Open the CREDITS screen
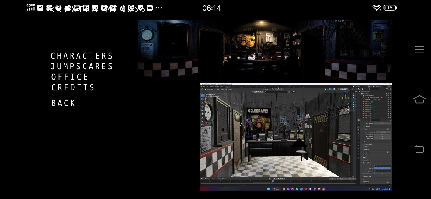Screen dimensions: 431x199 [73, 88]
